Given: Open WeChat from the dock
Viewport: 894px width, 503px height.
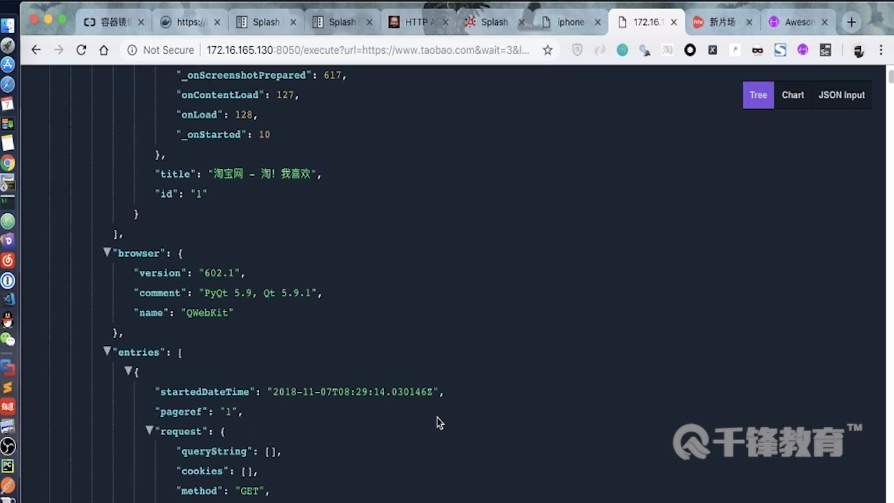Looking at the screenshot, I should click(8, 340).
